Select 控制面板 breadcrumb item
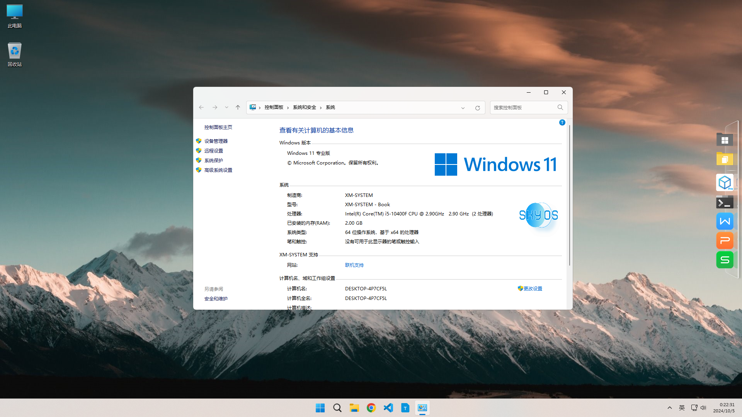 (274, 107)
